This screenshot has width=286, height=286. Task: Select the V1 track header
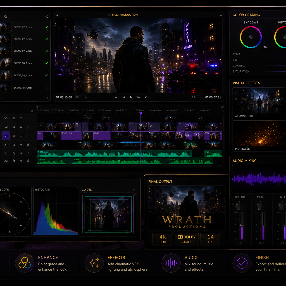pyautogui.click(x=6, y=136)
